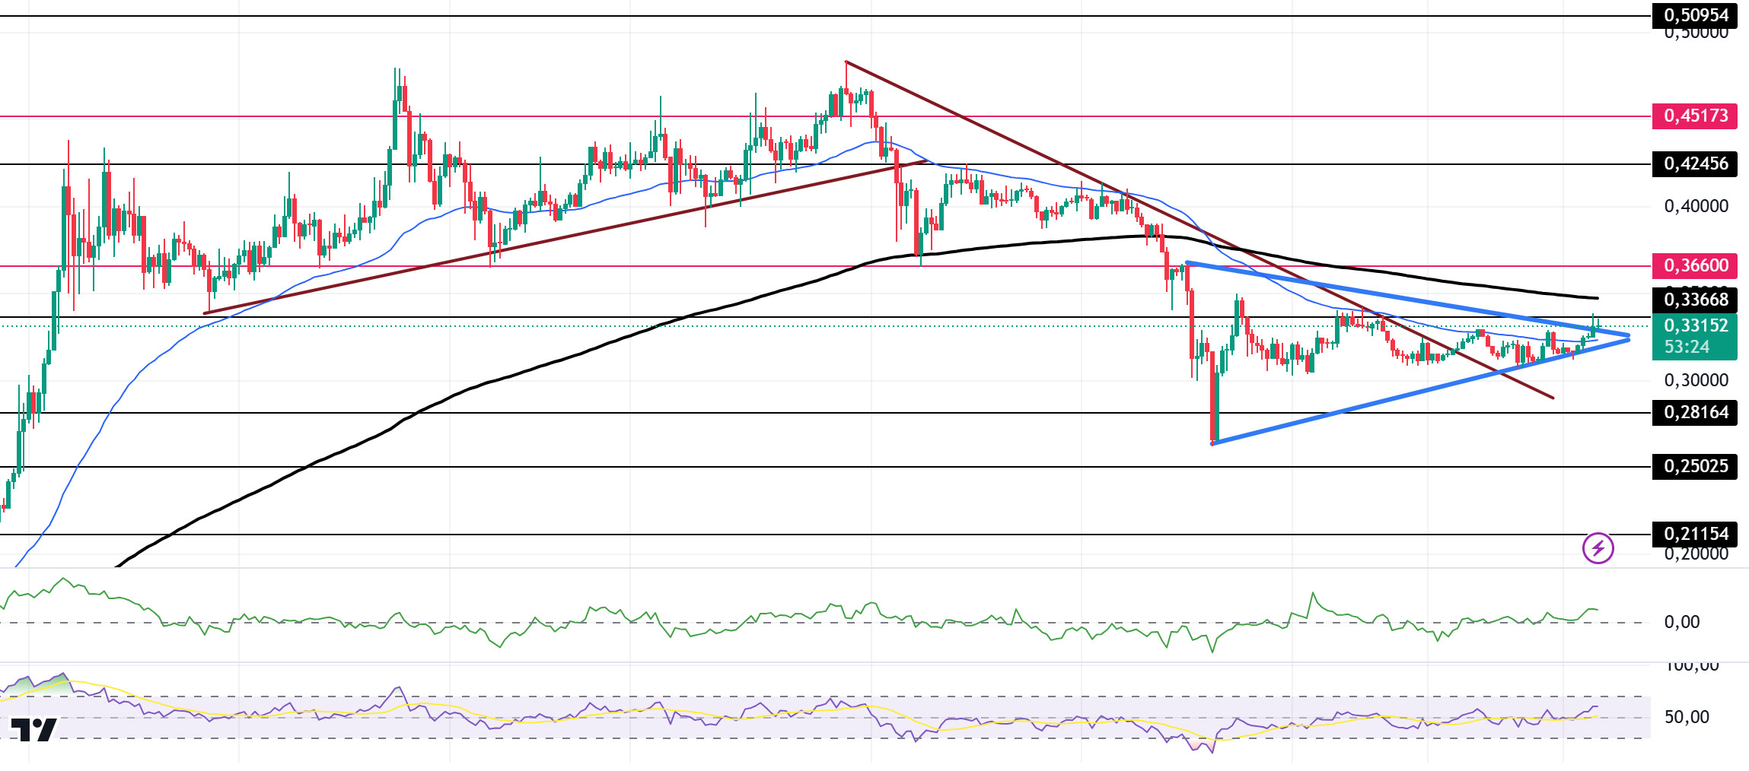1749x771 pixels.
Task: Select the 0,33668 price level label
Action: pos(1695,300)
